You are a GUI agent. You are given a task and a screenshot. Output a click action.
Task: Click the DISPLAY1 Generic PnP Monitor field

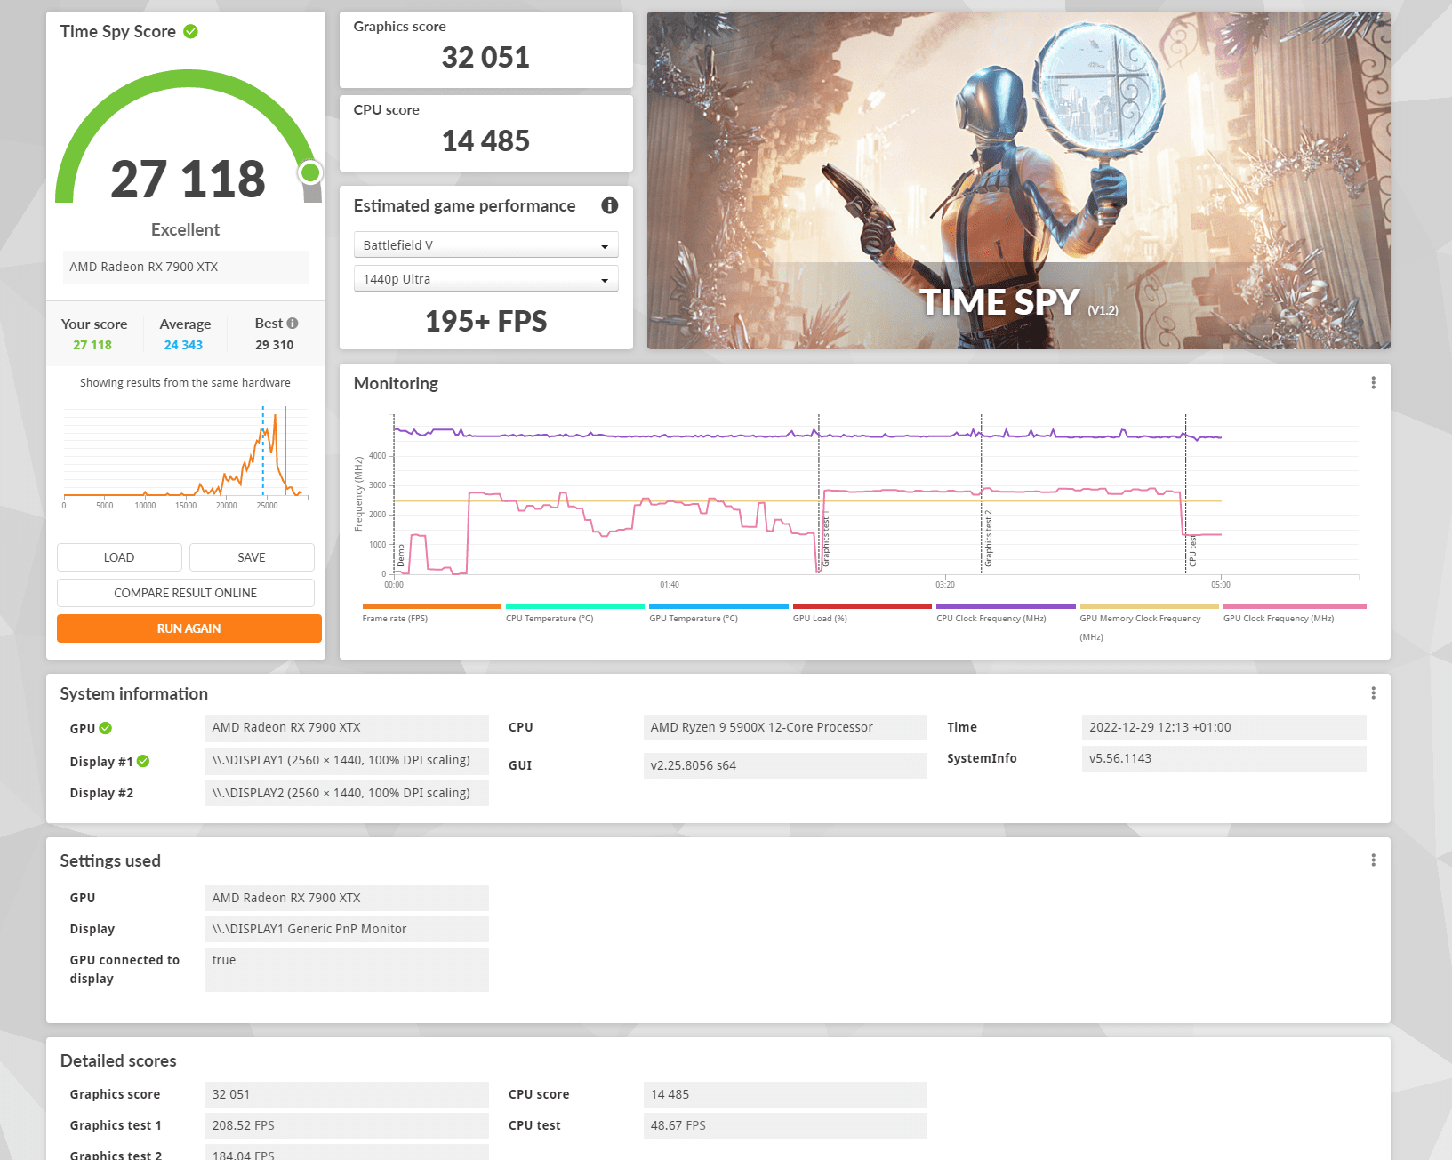coord(347,929)
